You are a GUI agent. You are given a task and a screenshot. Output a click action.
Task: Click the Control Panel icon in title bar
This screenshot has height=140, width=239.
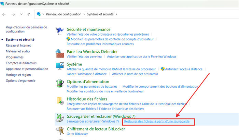pos(2,3)
